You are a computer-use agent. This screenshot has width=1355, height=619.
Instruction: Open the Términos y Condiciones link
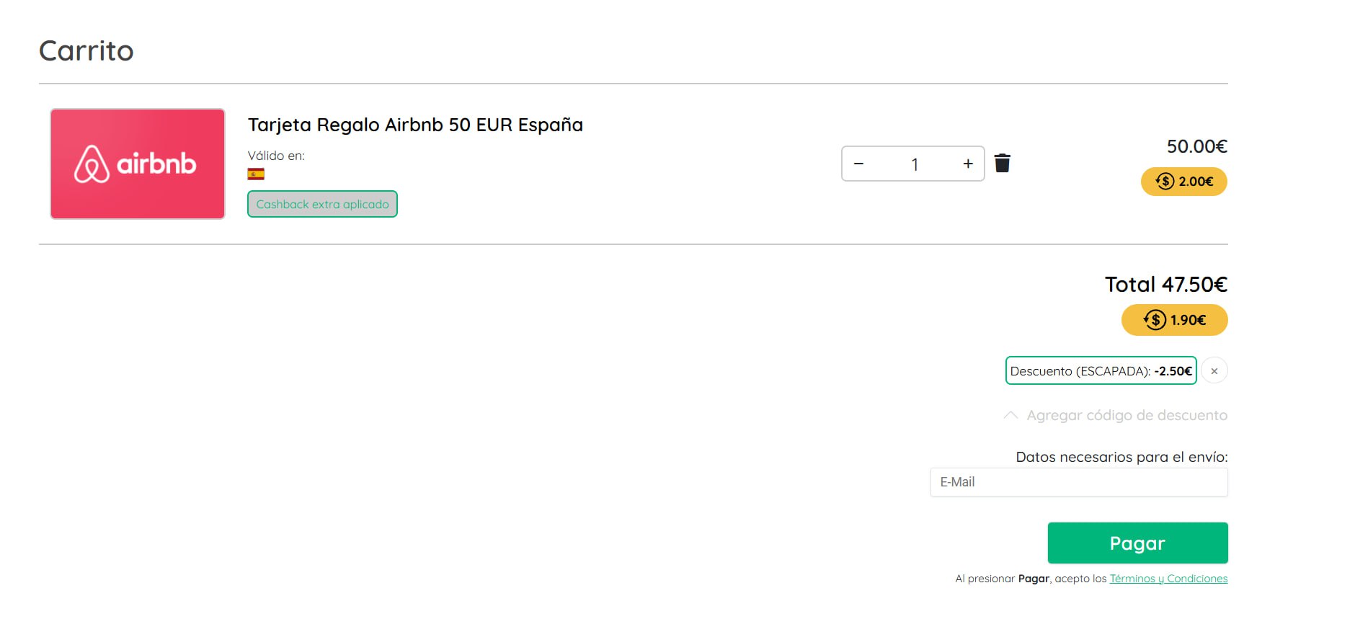(x=1168, y=579)
